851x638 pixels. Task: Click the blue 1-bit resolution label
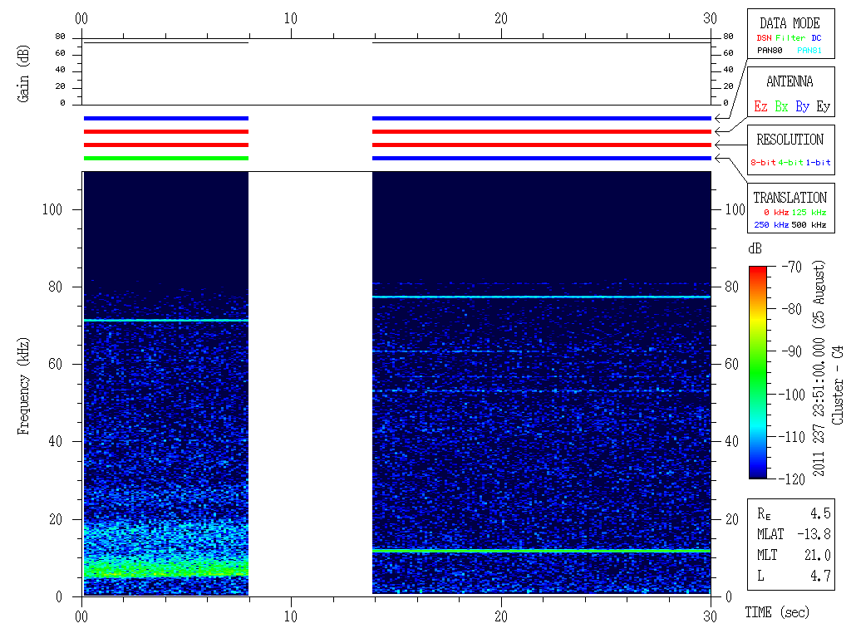pyautogui.click(x=818, y=162)
